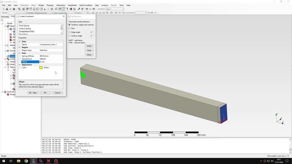This screenshot has width=292, height=164.
Task: Click the Name field Compression_Only-1
Action: 51,45
